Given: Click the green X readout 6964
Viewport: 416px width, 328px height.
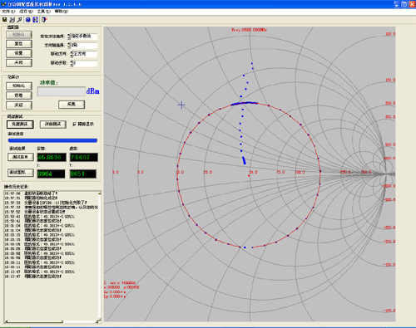Looking at the screenshot, I should (x=51, y=174).
